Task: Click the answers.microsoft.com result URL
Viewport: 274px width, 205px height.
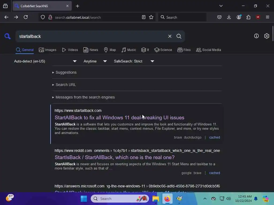Action: [x=137, y=186]
